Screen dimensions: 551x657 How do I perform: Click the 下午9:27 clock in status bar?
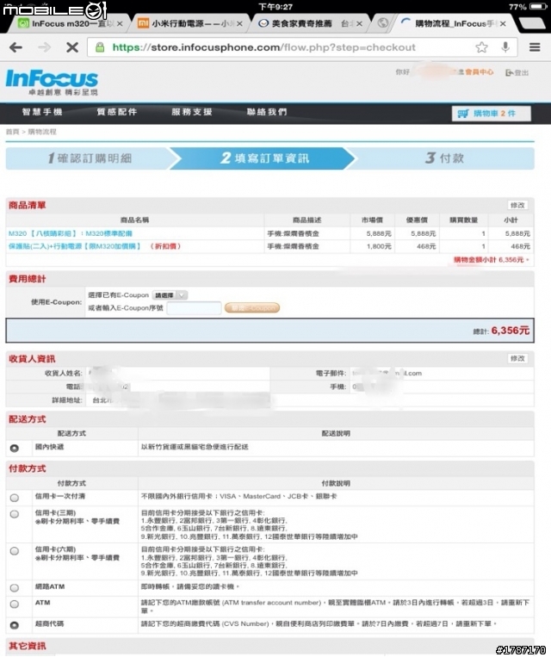coord(275,7)
